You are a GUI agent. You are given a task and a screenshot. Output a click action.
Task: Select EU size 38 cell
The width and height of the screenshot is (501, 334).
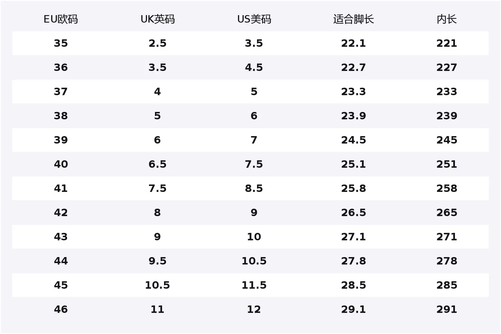tap(61, 116)
